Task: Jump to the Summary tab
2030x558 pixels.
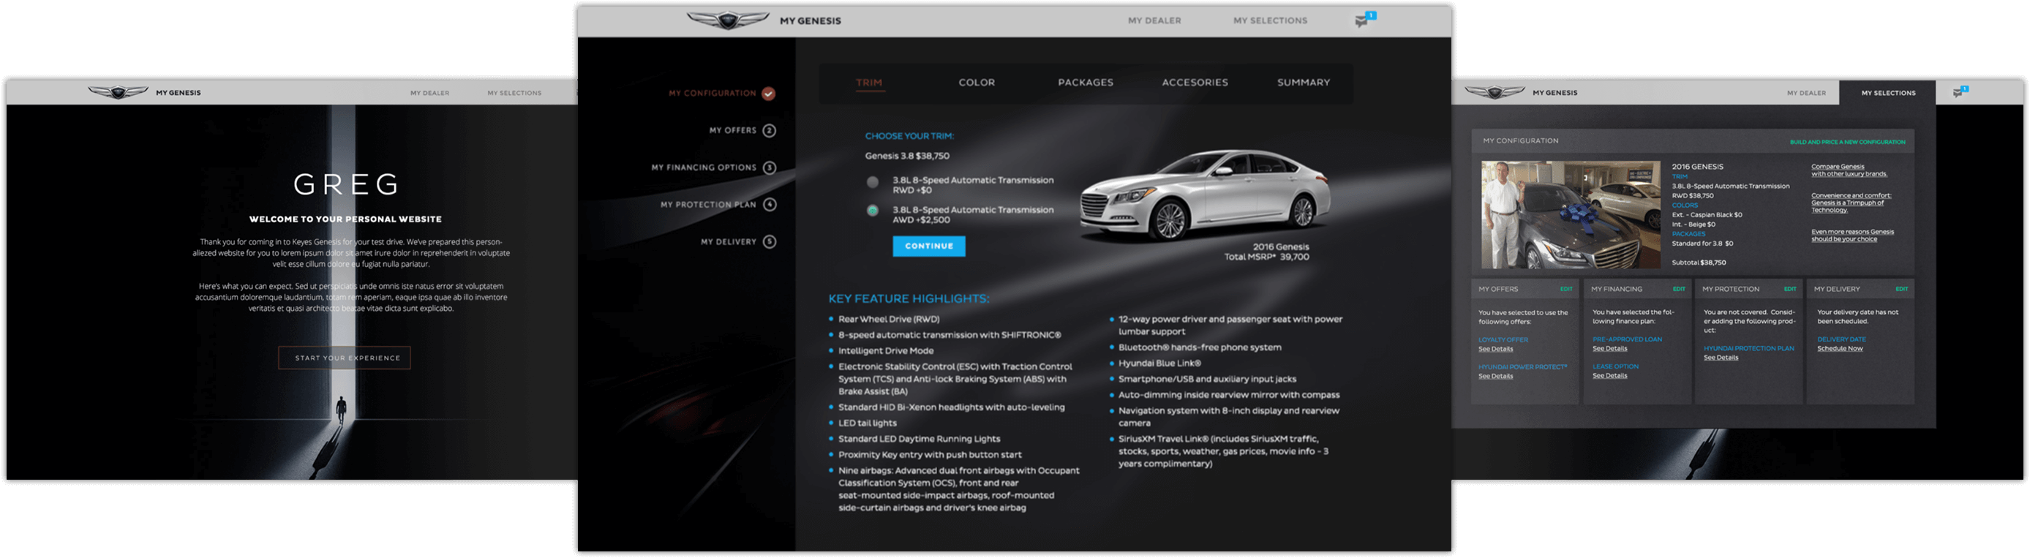Action: tap(1303, 83)
